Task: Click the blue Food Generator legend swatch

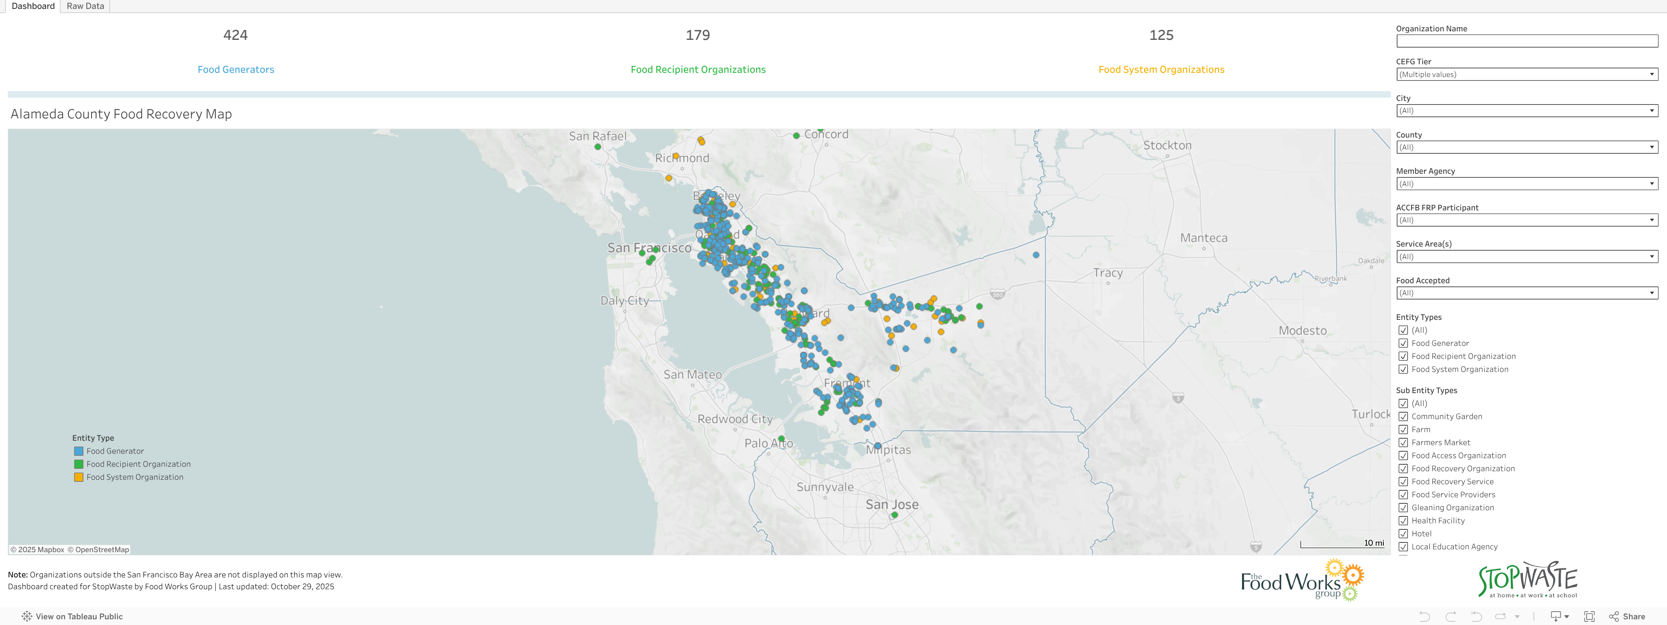Action: pyautogui.click(x=78, y=451)
